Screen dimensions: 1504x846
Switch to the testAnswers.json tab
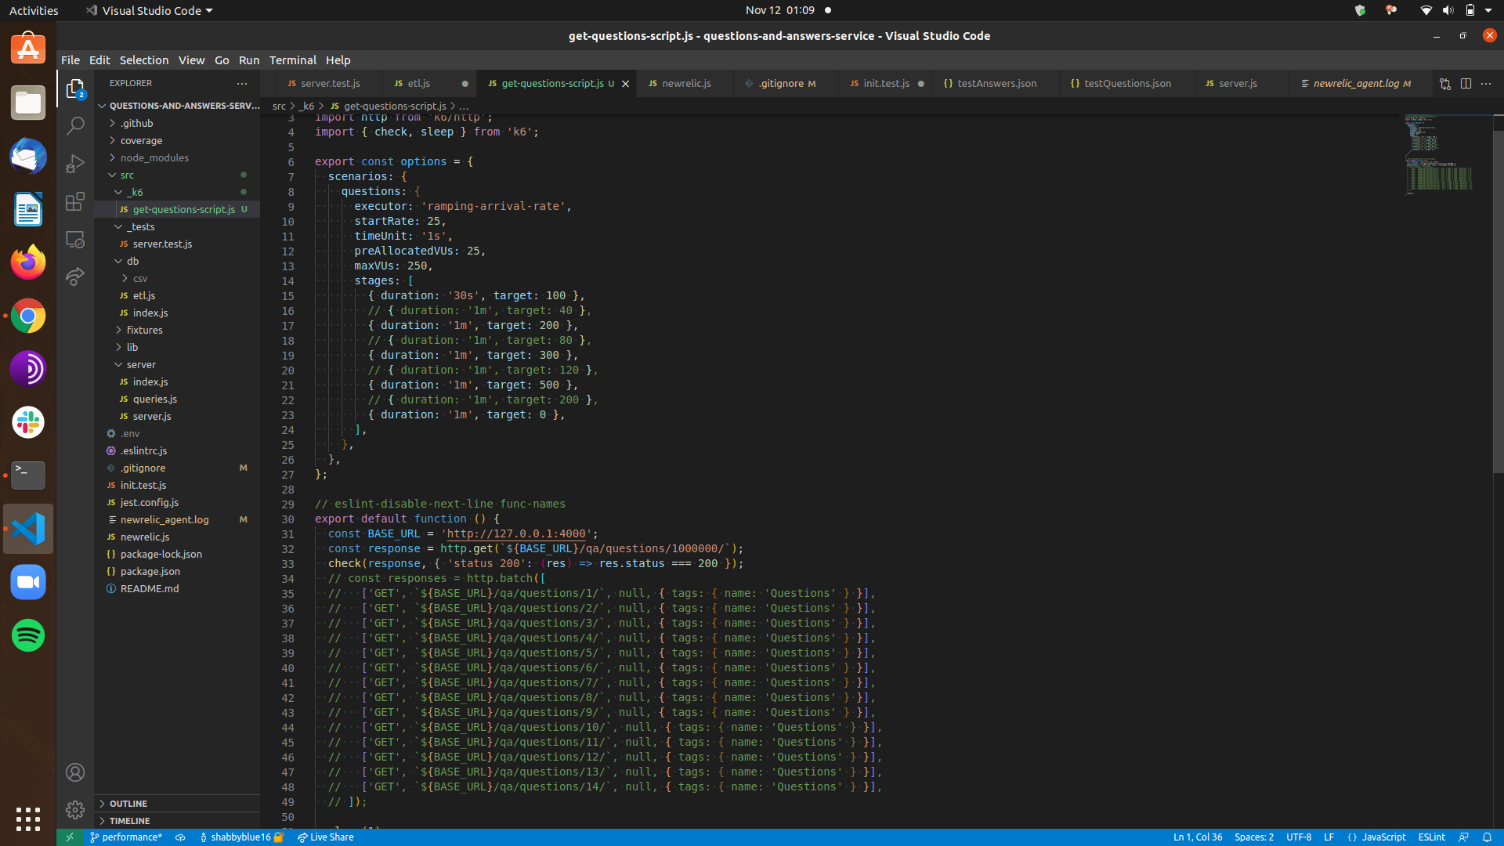pos(996,83)
